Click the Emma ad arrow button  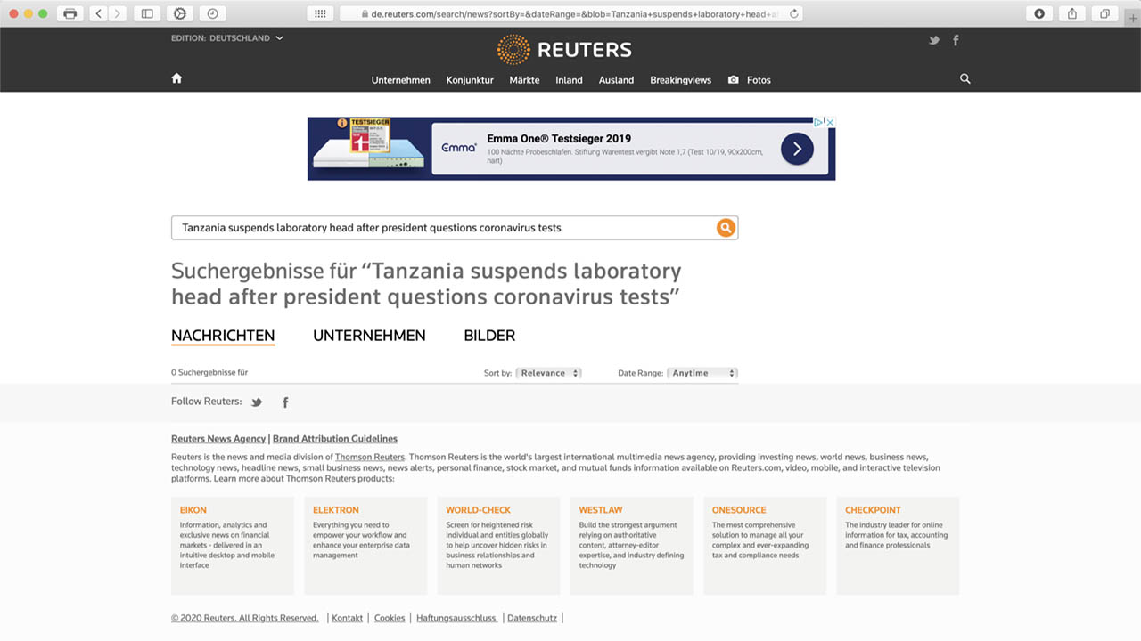797,149
